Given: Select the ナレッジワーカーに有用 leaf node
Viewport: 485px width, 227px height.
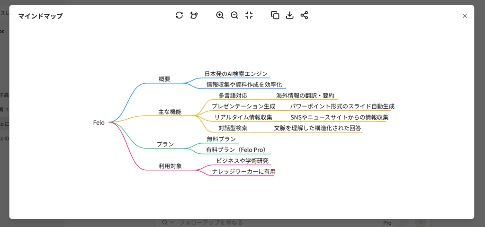Looking at the screenshot, I should coord(243,172).
